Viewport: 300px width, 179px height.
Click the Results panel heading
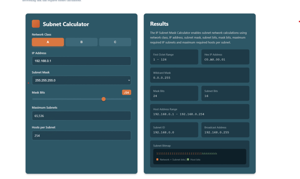coord(160,24)
